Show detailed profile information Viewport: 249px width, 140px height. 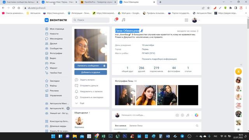point(159,59)
